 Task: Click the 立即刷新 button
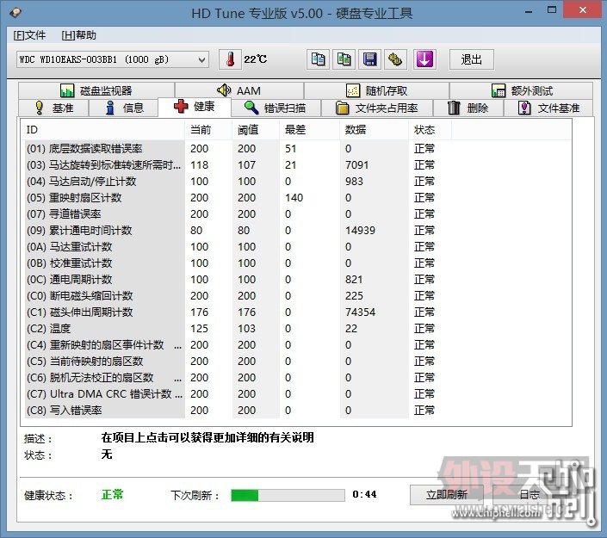[447, 495]
